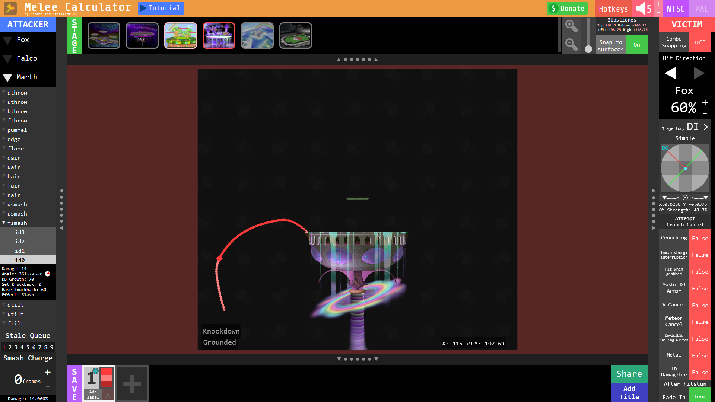Toggle Meteor Cancel setting

pyautogui.click(x=700, y=322)
